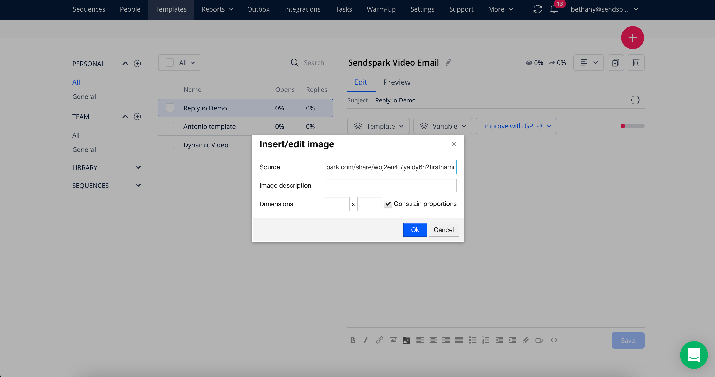Insert a numbered list
Image resolution: width=715 pixels, height=377 pixels.
tap(486, 340)
